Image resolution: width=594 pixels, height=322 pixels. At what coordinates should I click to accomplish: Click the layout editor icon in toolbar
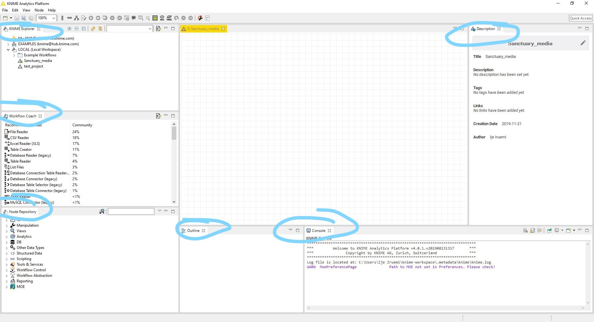click(x=207, y=18)
